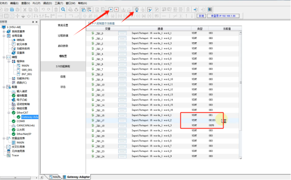The width and height of the screenshot is (291, 180).
Task: Toggle hexadecimal display of current values
Action: [90, 23]
